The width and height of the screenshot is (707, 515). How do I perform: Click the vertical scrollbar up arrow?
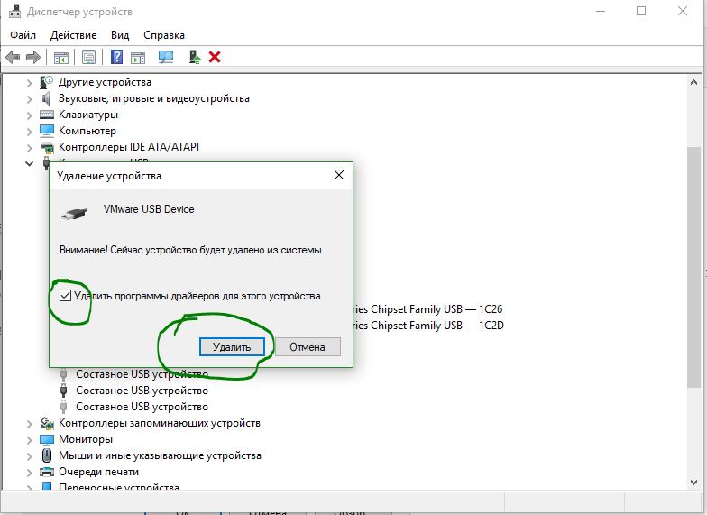tap(694, 82)
